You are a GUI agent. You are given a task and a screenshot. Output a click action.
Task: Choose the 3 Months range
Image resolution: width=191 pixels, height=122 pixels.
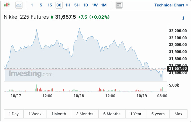[85, 114]
